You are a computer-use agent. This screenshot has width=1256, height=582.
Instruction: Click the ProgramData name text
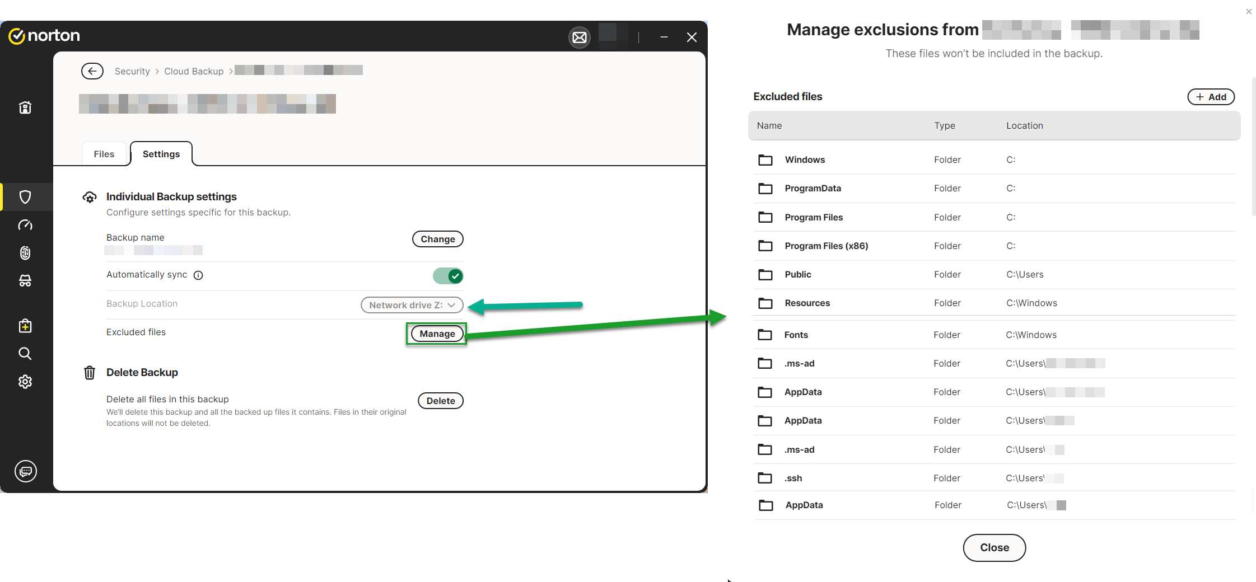coord(813,188)
